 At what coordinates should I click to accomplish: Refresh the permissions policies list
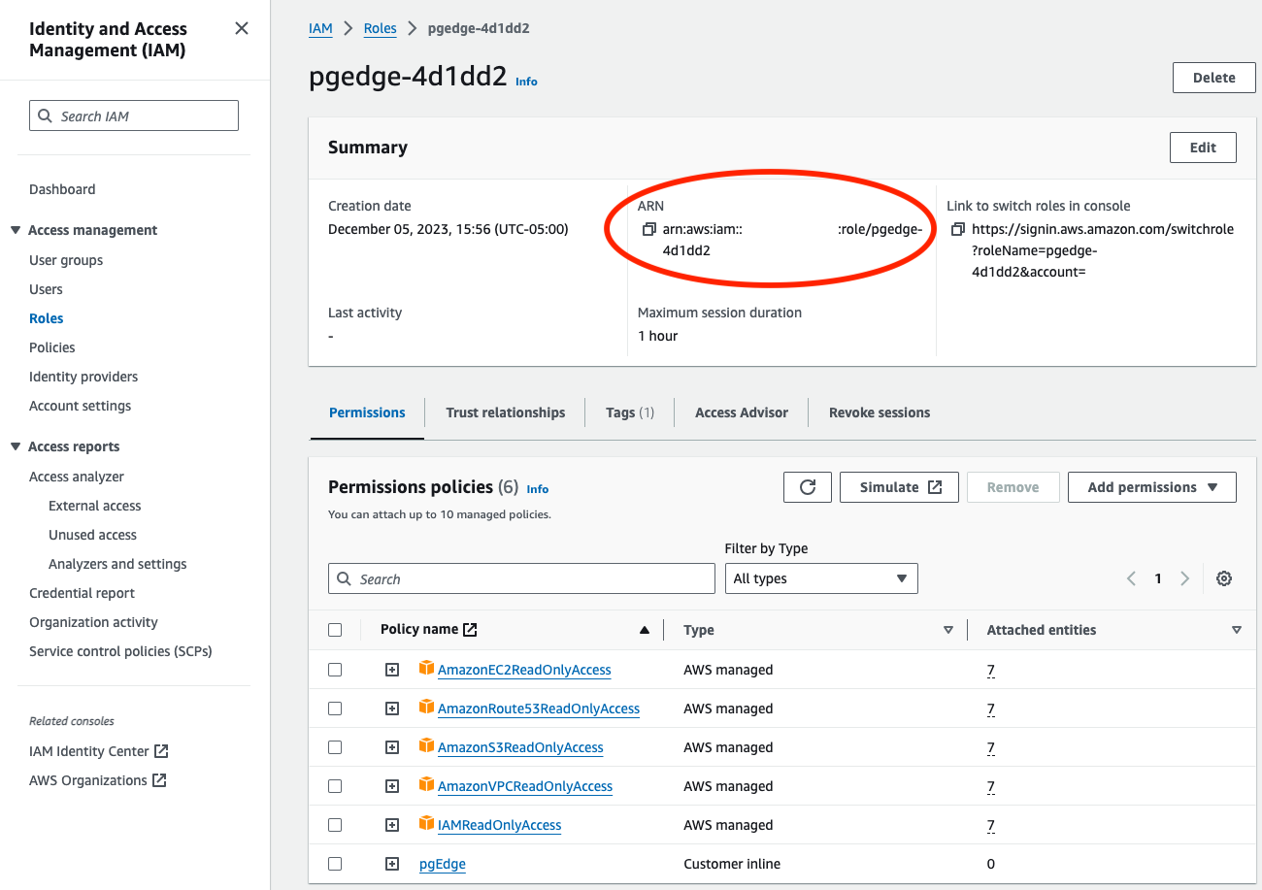coord(807,487)
